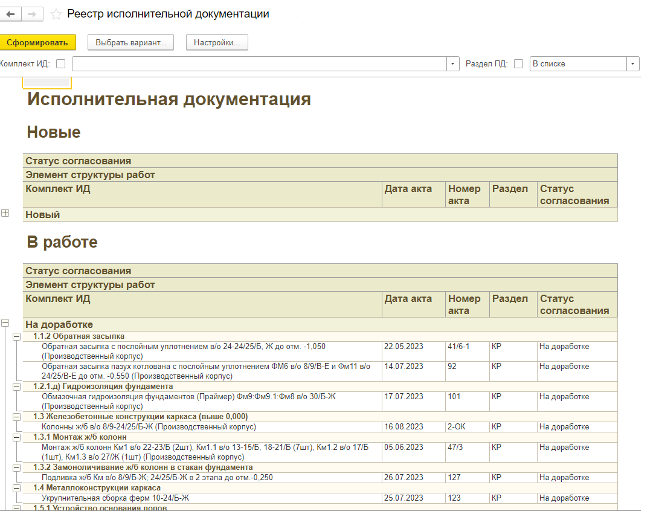Collapse '1.4 Металлоконструкции каркаса' section
659x520 pixels.
(x=16, y=488)
